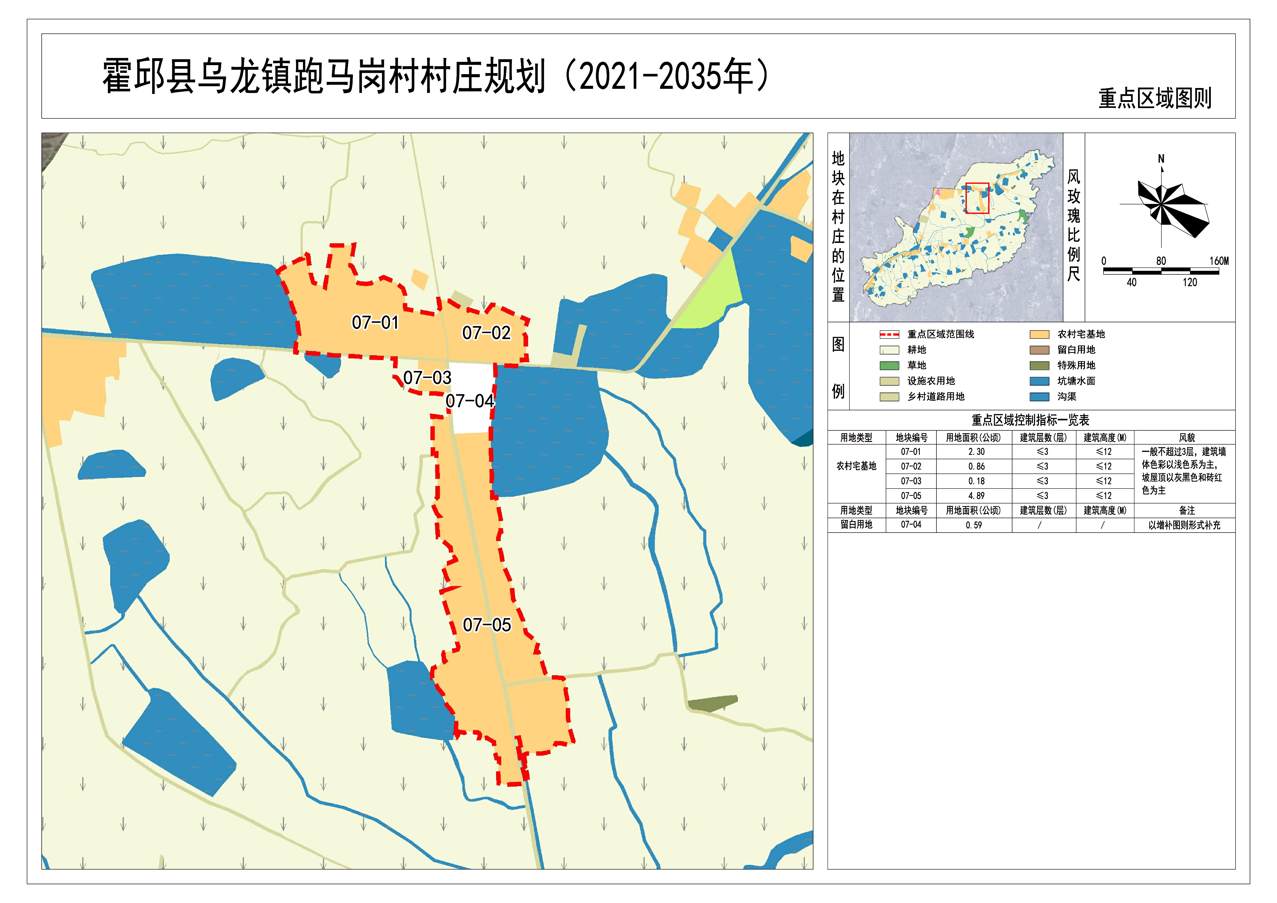Click the 重点区域控制指标一览表 table heading
The width and height of the screenshot is (1277, 903).
pyautogui.click(x=1031, y=420)
